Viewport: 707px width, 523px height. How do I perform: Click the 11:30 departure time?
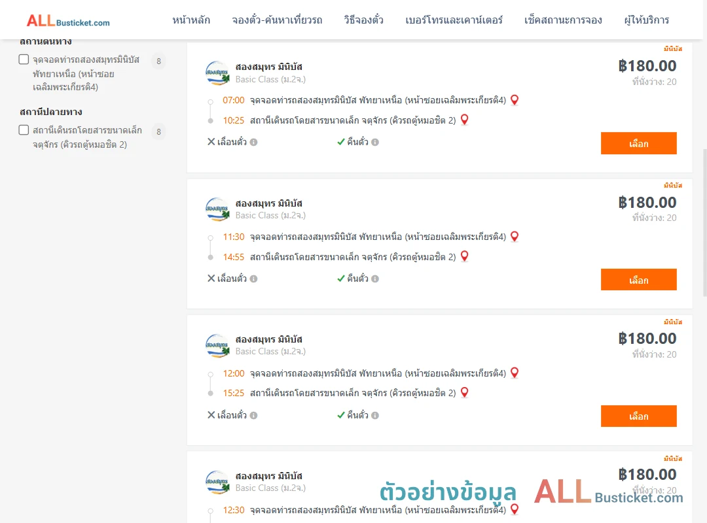tap(234, 237)
